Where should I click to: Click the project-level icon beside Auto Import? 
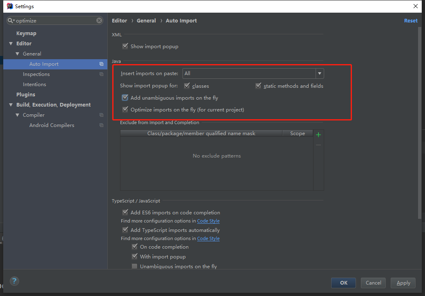click(101, 64)
